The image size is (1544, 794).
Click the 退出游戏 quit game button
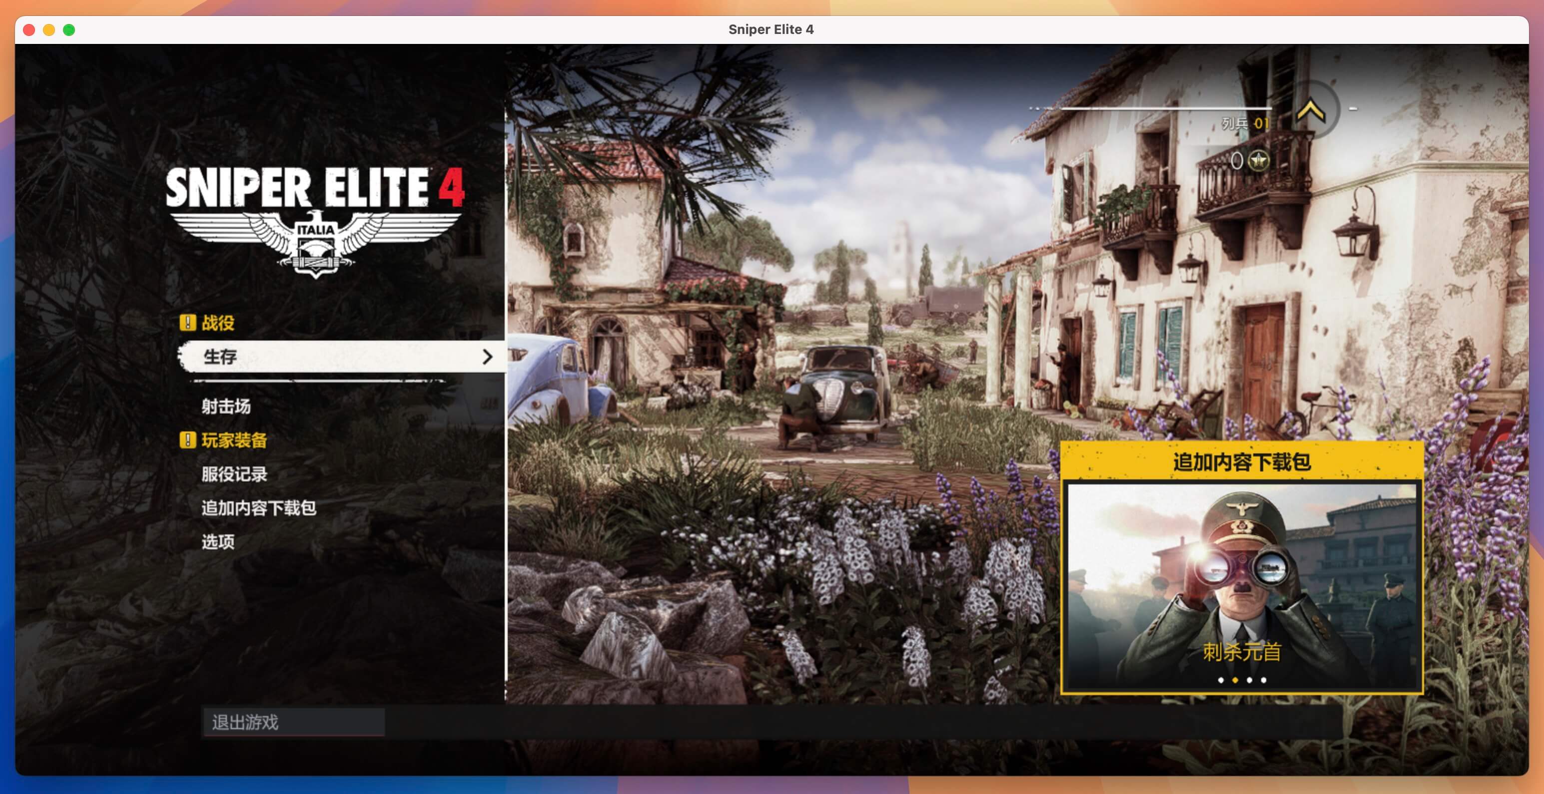pos(294,722)
